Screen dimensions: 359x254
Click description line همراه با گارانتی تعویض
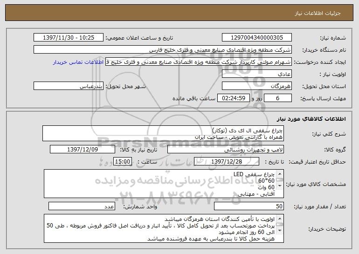pos(239,137)
